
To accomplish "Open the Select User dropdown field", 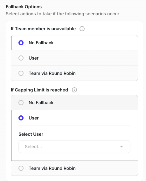I will coord(74,147).
